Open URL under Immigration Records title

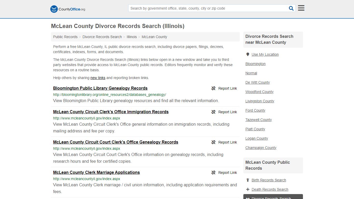coord(87,118)
